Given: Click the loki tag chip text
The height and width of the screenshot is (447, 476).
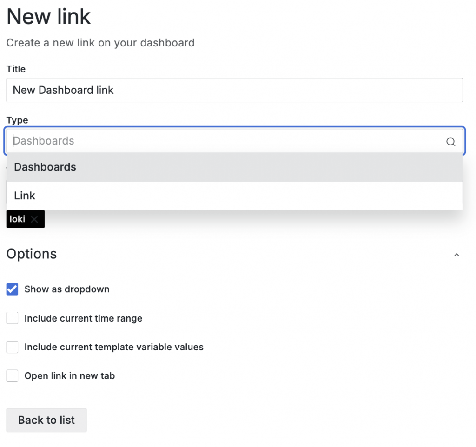Looking at the screenshot, I should 18,219.
